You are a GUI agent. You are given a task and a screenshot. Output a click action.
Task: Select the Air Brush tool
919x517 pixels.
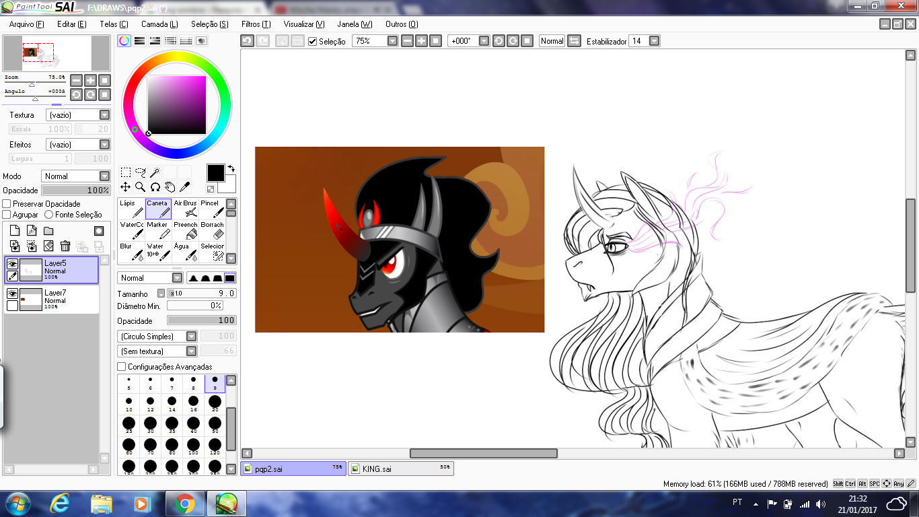[x=185, y=209]
